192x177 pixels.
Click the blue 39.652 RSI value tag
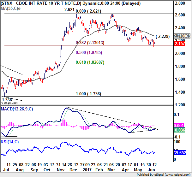[x=180, y=153]
